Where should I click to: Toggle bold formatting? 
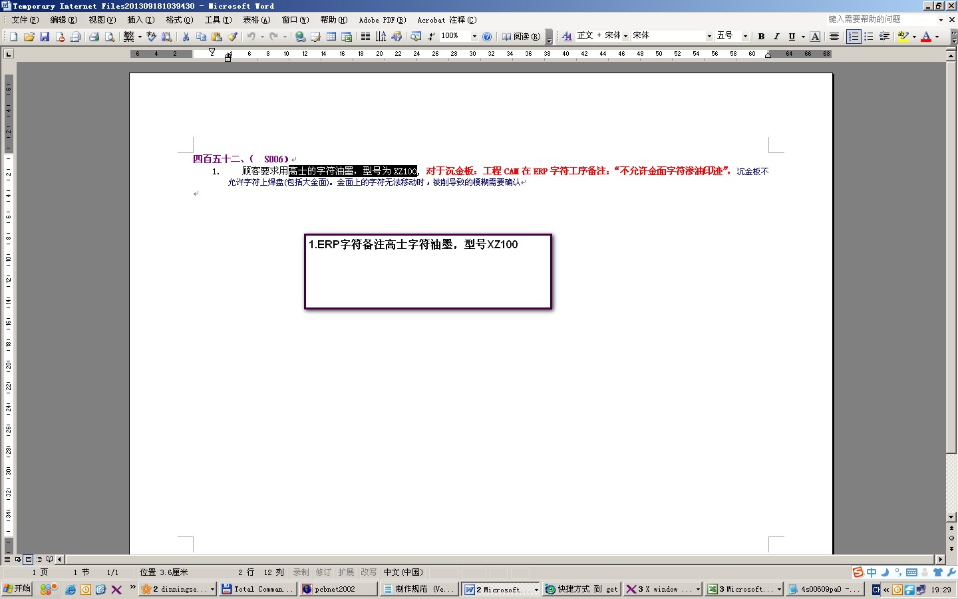coord(761,37)
